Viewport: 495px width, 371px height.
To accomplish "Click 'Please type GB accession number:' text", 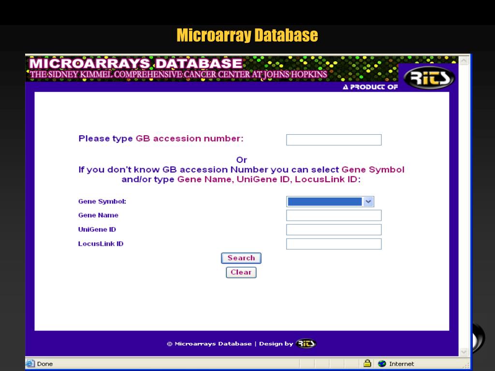I will point(161,139).
